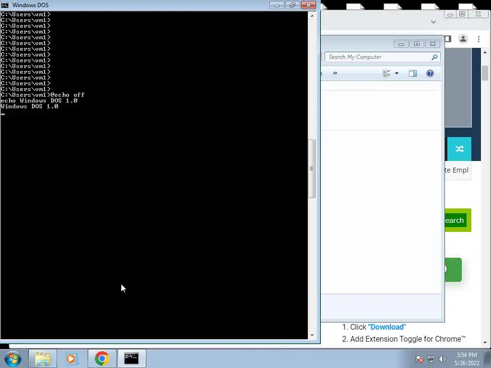The width and height of the screenshot is (491, 368).
Task: Click the change view icon in Explorer
Action: click(x=386, y=73)
